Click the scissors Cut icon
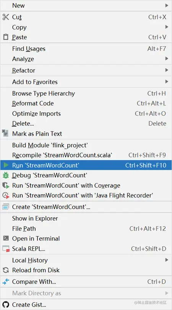172x310 pixels. [5, 17]
